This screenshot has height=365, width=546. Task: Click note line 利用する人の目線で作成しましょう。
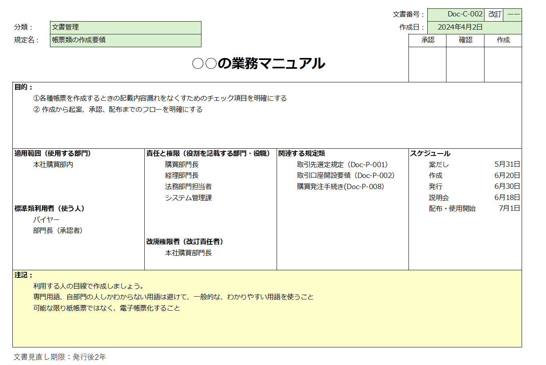coord(88,286)
